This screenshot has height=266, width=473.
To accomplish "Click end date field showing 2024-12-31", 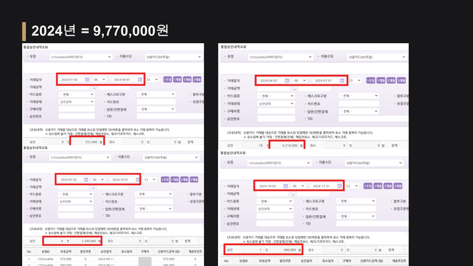I will coord(327,186).
